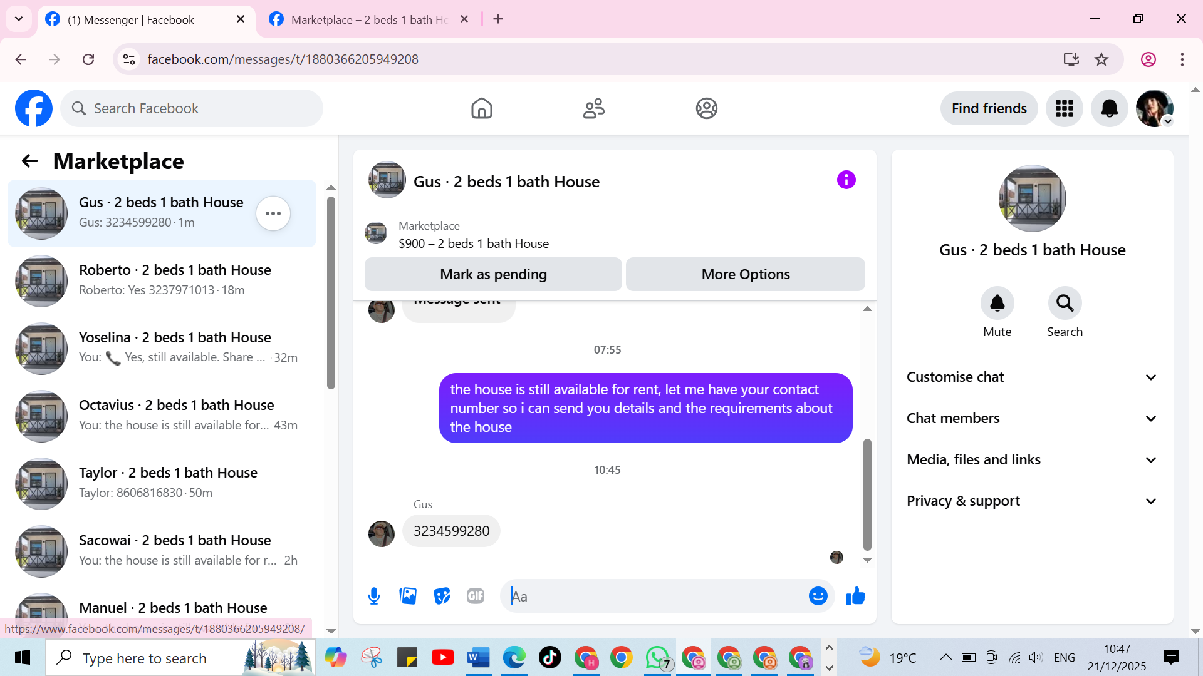Close the Messenger browser tab
This screenshot has height=676, width=1203.
point(241,19)
